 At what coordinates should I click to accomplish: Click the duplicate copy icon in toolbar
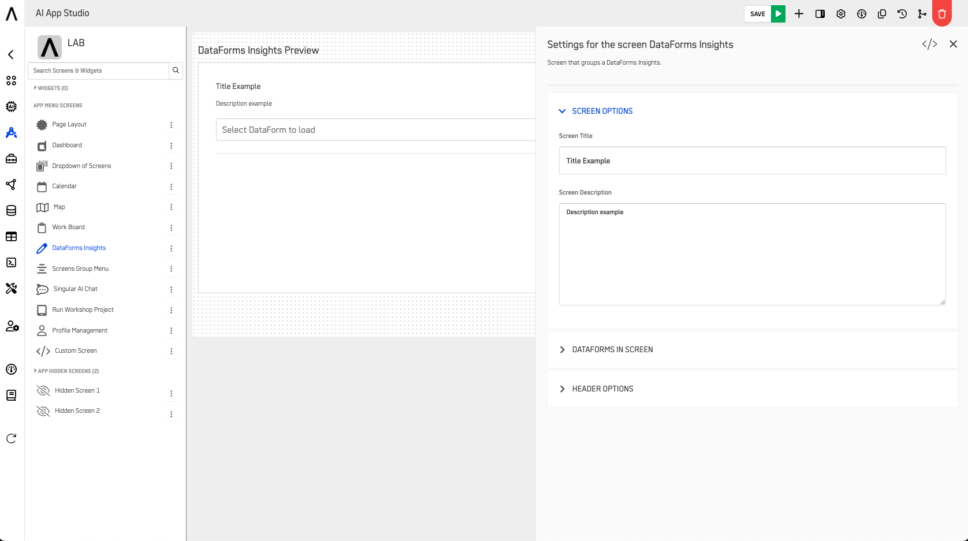point(882,14)
